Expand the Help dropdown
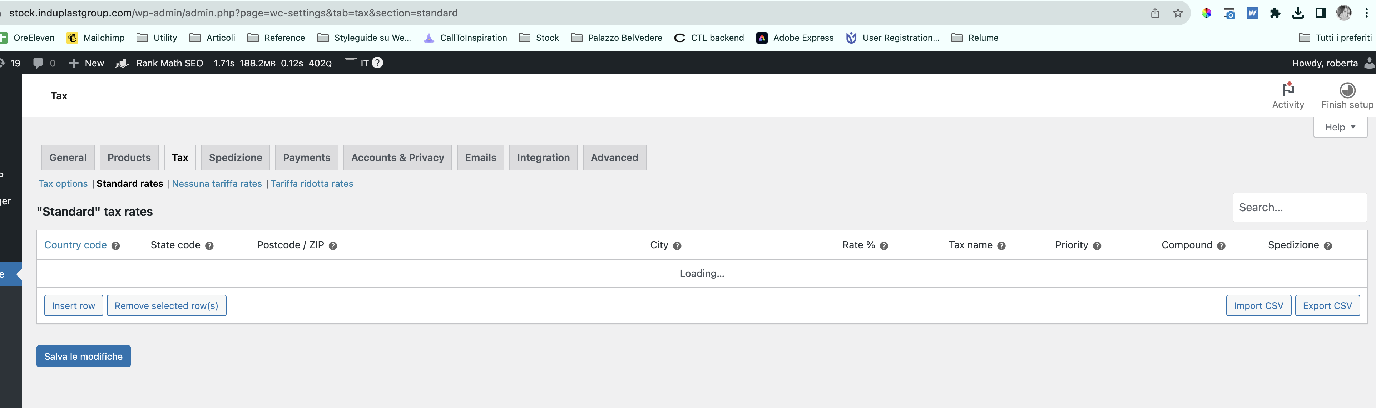Image resolution: width=1376 pixels, height=408 pixels. tap(1340, 127)
